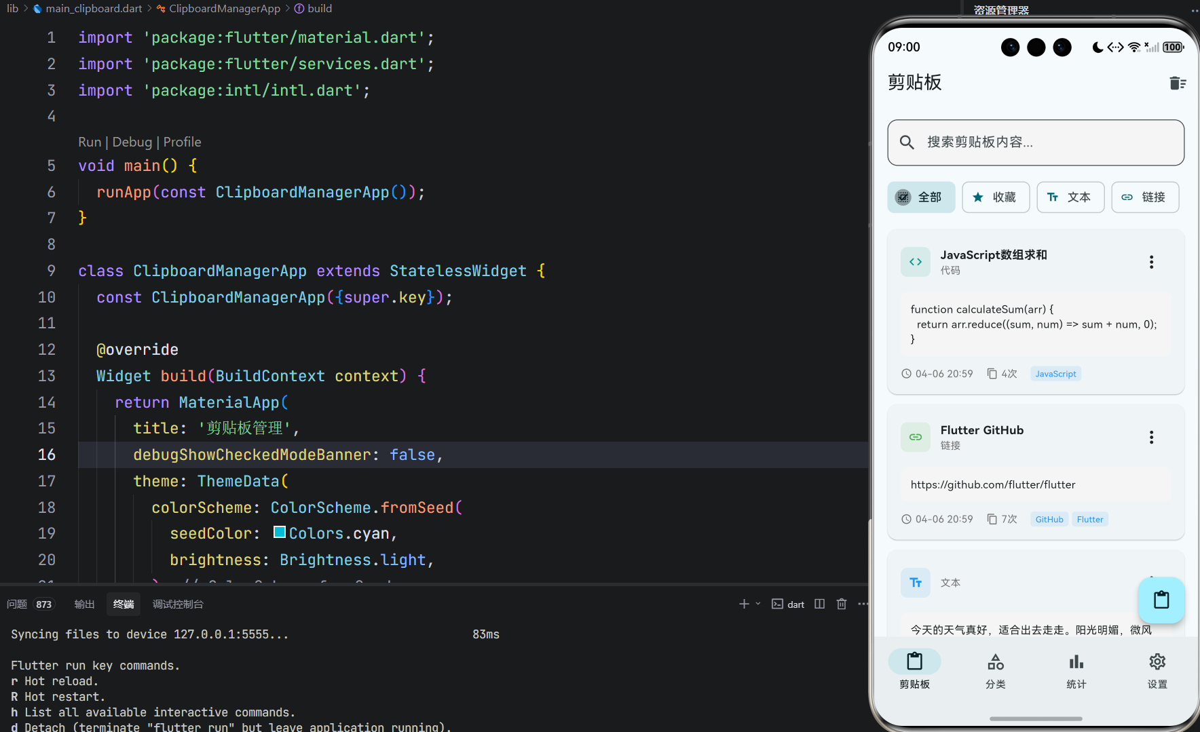
Task: Click the text type icon on 文本 card
Action: pos(916,583)
